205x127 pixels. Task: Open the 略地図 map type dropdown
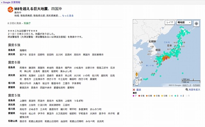pyautogui.click(x=184, y=22)
